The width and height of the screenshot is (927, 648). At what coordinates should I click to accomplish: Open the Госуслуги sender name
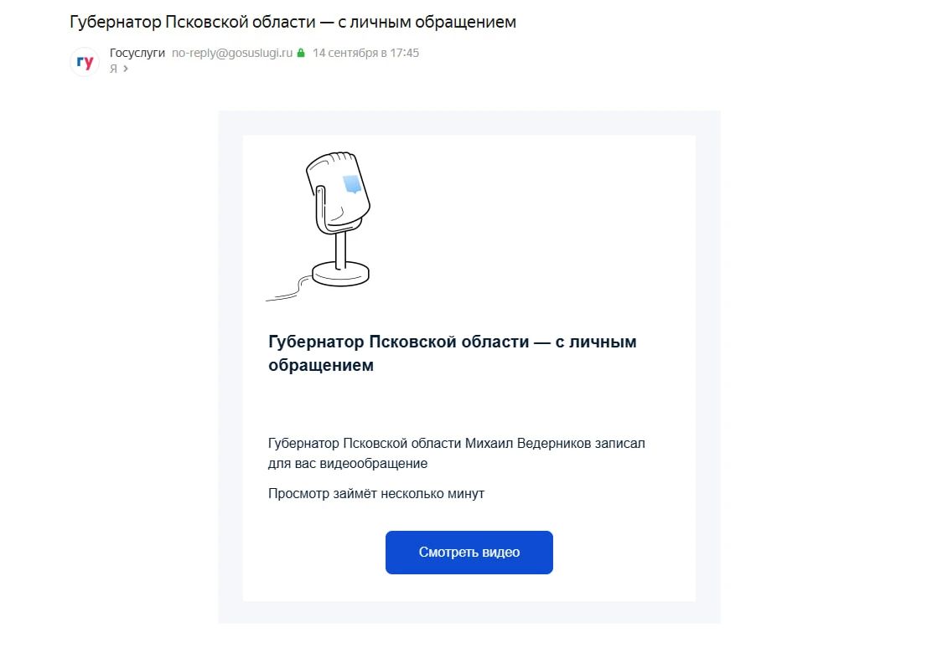(x=137, y=53)
